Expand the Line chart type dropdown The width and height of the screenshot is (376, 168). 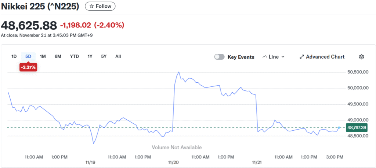[x=283, y=57]
